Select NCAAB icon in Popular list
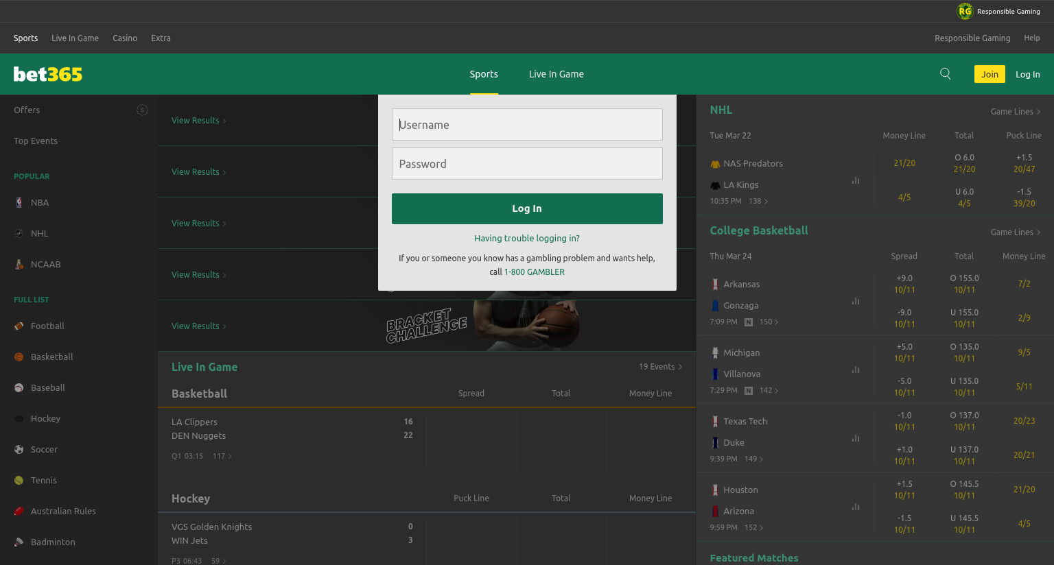 (19, 264)
